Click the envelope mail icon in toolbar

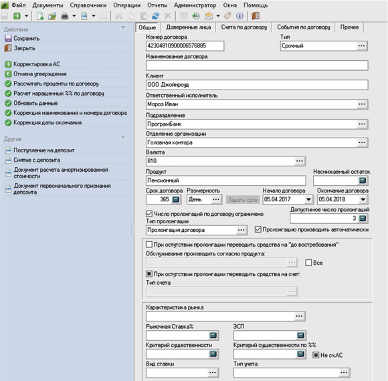(208, 16)
